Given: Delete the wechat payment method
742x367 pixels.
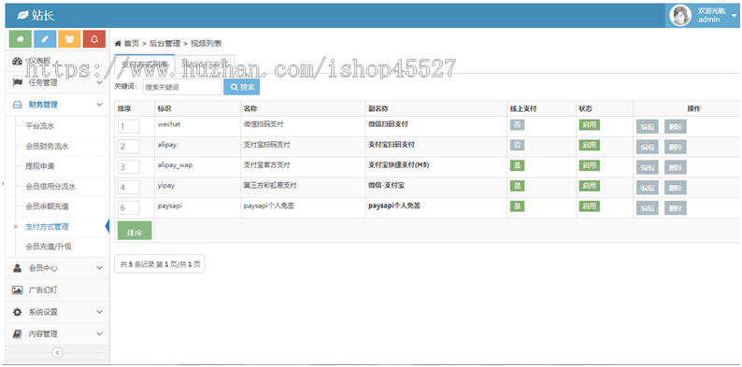Looking at the screenshot, I should (676, 127).
